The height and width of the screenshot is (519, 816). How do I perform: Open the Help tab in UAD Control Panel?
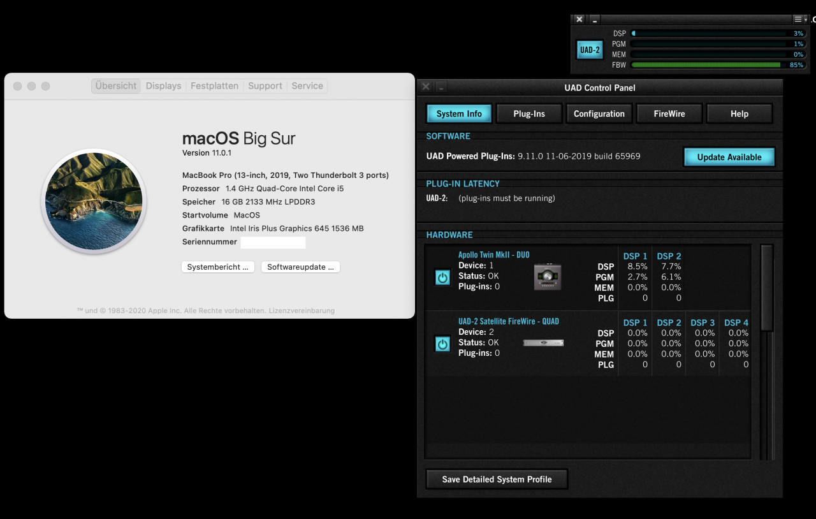click(x=739, y=113)
